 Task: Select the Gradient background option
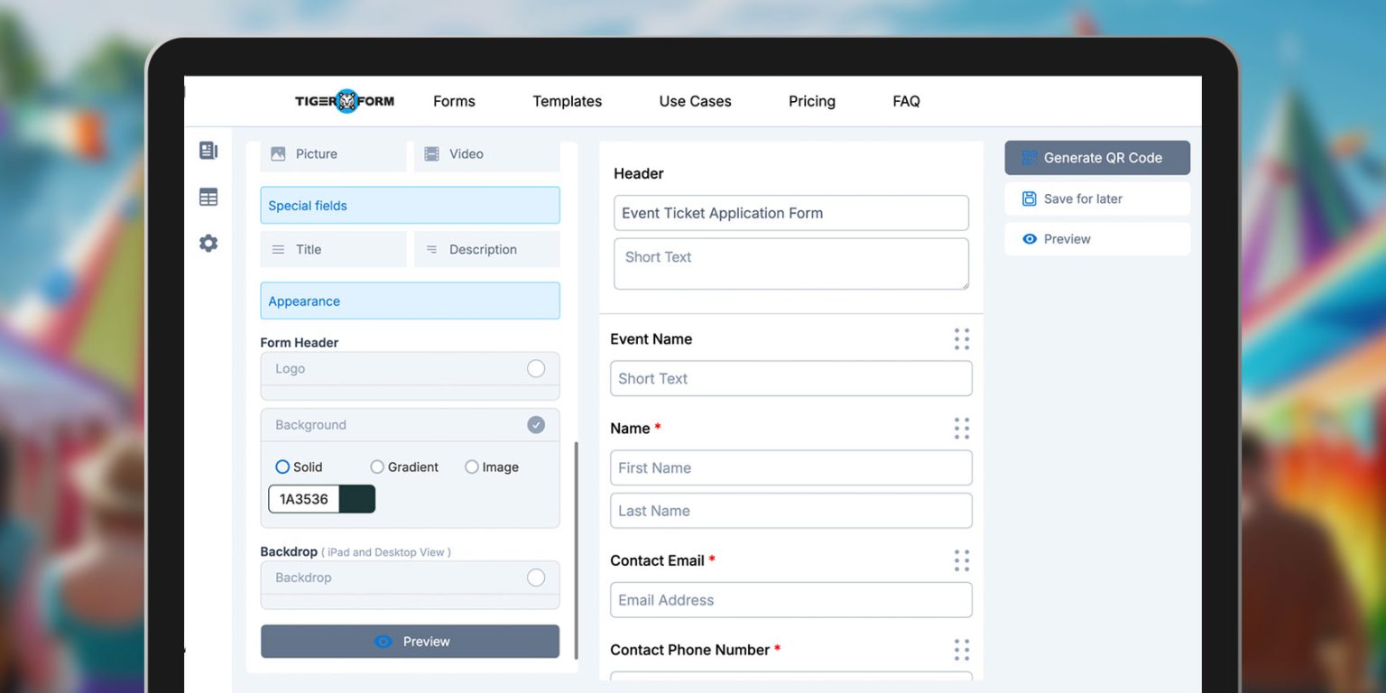pyautogui.click(x=376, y=467)
